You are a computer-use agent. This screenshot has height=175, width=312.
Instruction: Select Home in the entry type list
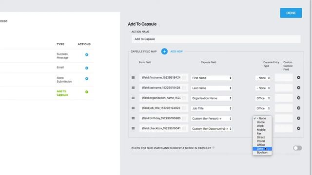click(262, 122)
